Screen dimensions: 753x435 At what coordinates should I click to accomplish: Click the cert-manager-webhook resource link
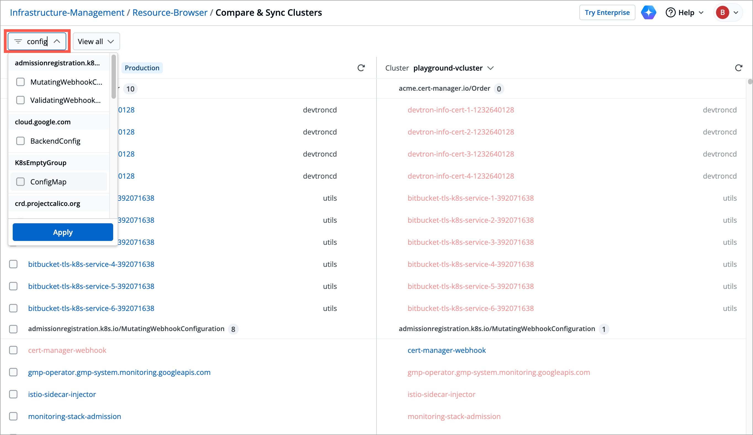(x=67, y=350)
